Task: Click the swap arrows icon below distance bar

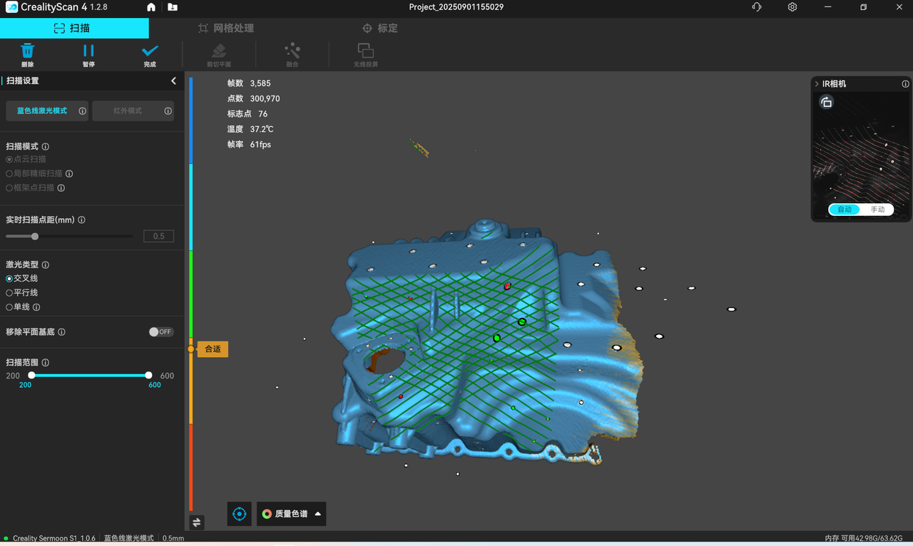Action: 197,522
